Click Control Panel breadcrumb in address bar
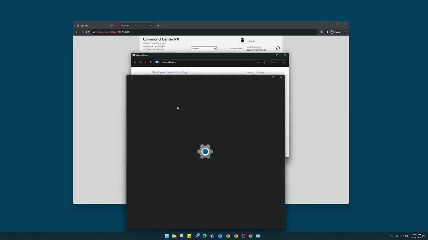The image size is (428, 240). point(168,62)
